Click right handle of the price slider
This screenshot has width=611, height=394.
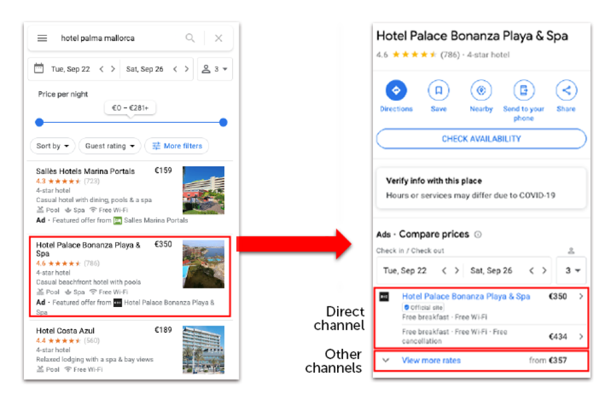coord(223,122)
